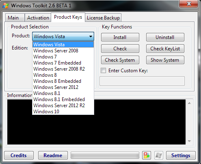Click the custom key input field
The image size is (201, 164).
tap(142, 81)
